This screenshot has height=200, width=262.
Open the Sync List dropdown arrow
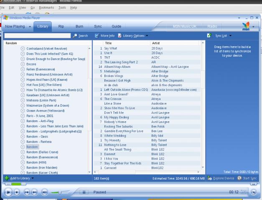click(x=230, y=36)
